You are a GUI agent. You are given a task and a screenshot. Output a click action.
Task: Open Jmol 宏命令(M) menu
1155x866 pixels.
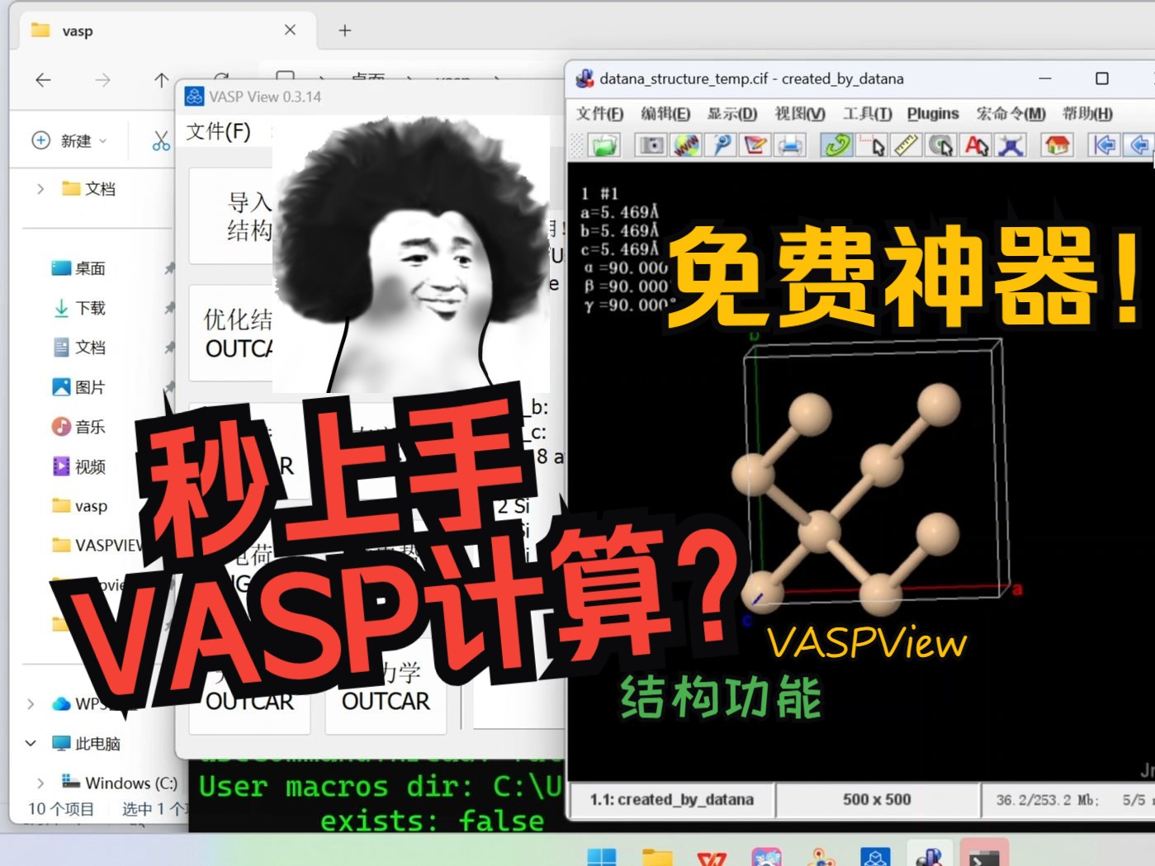1011,114
